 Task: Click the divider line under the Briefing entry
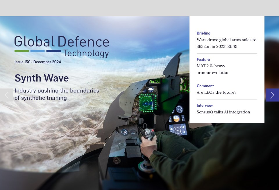point(227,53)
